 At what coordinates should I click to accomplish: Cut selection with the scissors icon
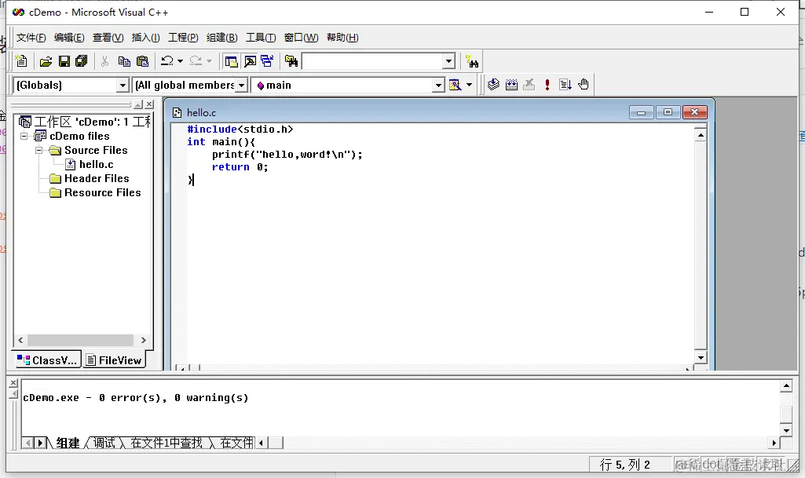pos(104,61)
